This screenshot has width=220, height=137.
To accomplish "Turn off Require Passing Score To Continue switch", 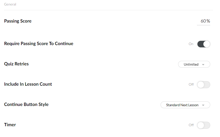I will coord(203,44).
